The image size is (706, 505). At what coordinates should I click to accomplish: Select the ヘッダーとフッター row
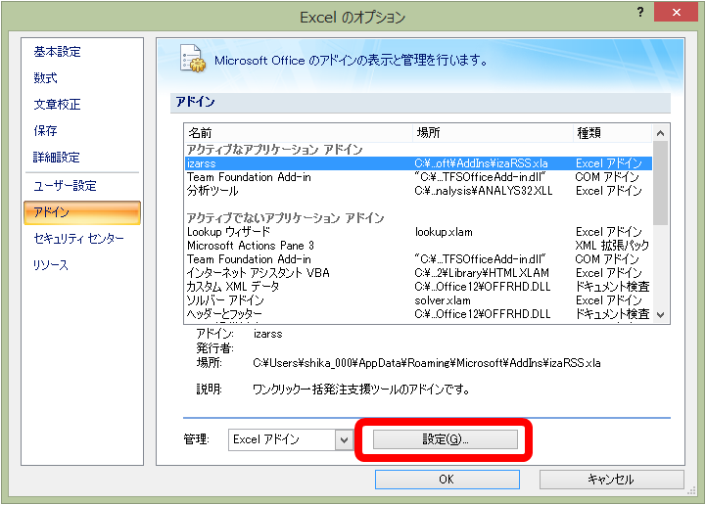(419, 314)
